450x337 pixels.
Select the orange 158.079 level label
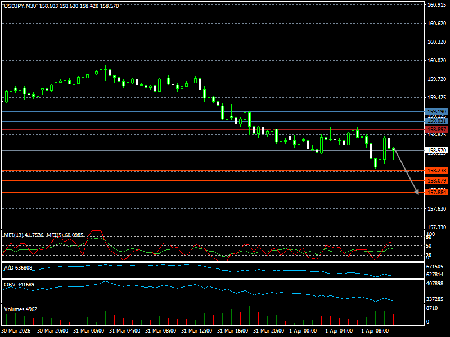(x=436, y=181)
